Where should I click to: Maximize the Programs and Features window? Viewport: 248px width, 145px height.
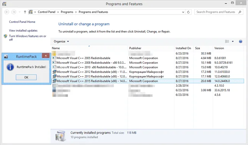232,3
